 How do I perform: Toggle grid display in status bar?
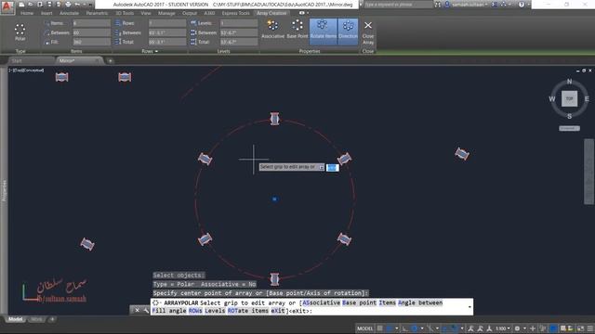379,328
